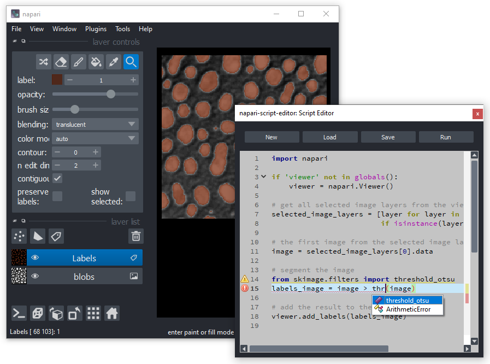The image size is (490, 364).
Task: Click New in the Script Editor
Action: tap(271, 137)
